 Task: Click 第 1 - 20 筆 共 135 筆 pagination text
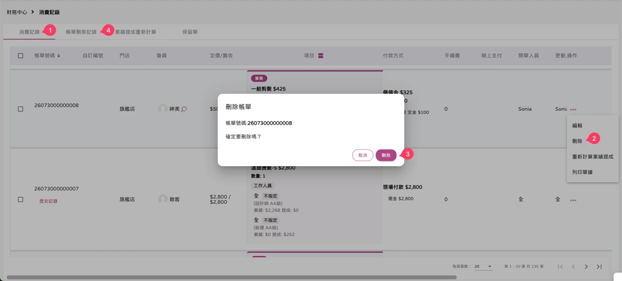tap(524, 267)
